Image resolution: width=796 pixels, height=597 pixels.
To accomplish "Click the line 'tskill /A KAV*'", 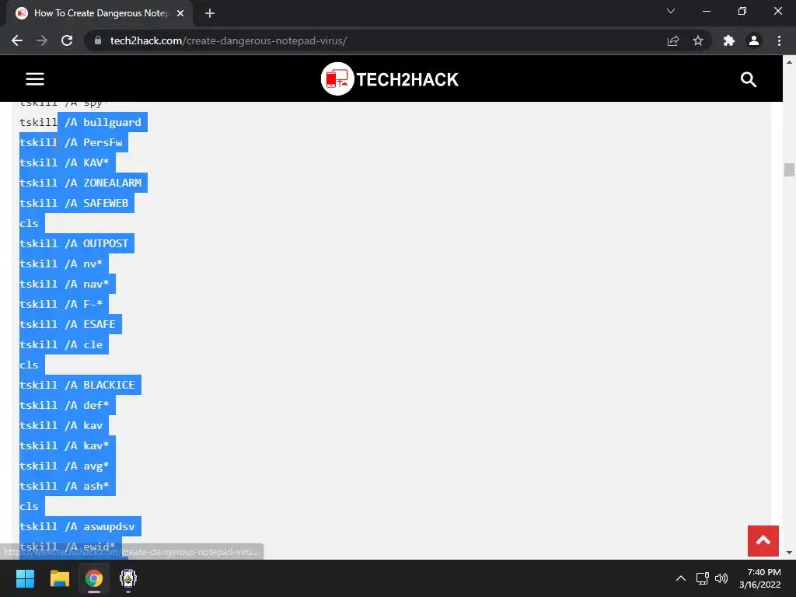I will 65,162.
